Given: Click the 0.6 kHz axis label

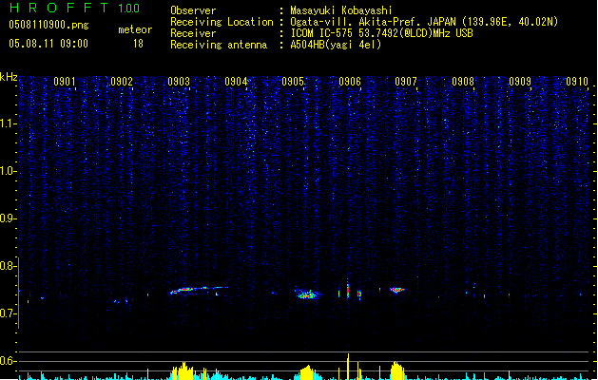Looking at the screenshot, I should coord(9,361).
